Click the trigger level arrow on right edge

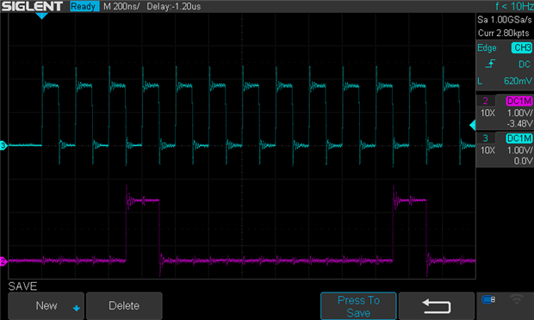(472, 125)
